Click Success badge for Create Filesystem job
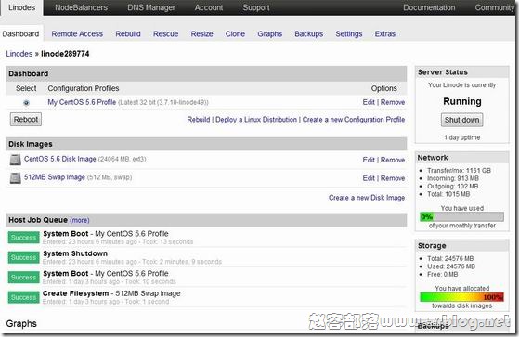The image size is (519, 337). (23, 297)
